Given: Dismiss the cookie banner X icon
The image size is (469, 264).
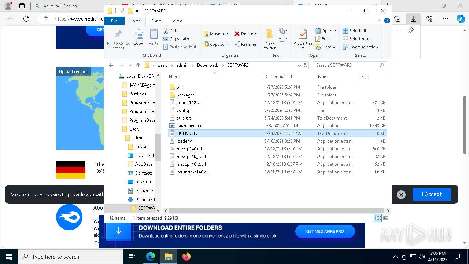Looking at the screenshot, I should tap(401, 195).
